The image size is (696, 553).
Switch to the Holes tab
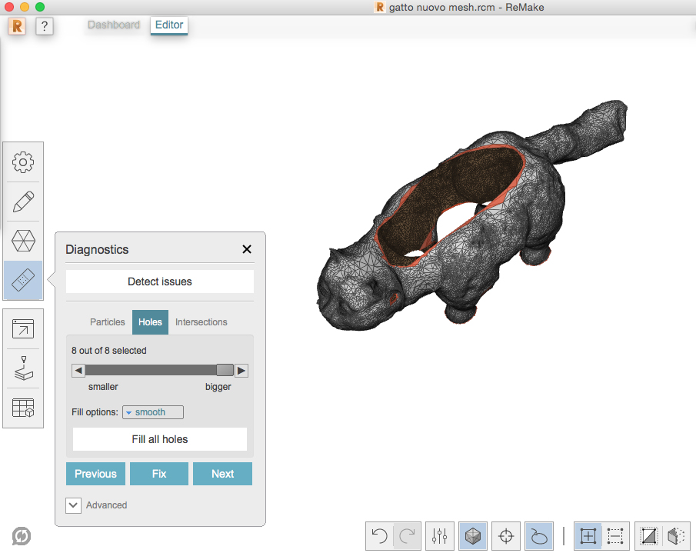click(150, 322)
